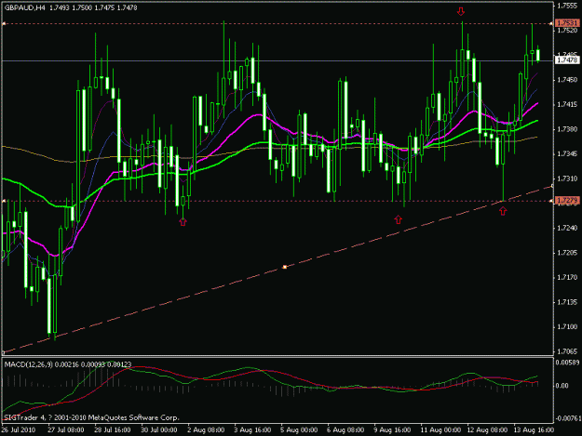Click the 1.7205 price scale value
The width and height of the screenshot is (582, 436).
tap(567, 253)
